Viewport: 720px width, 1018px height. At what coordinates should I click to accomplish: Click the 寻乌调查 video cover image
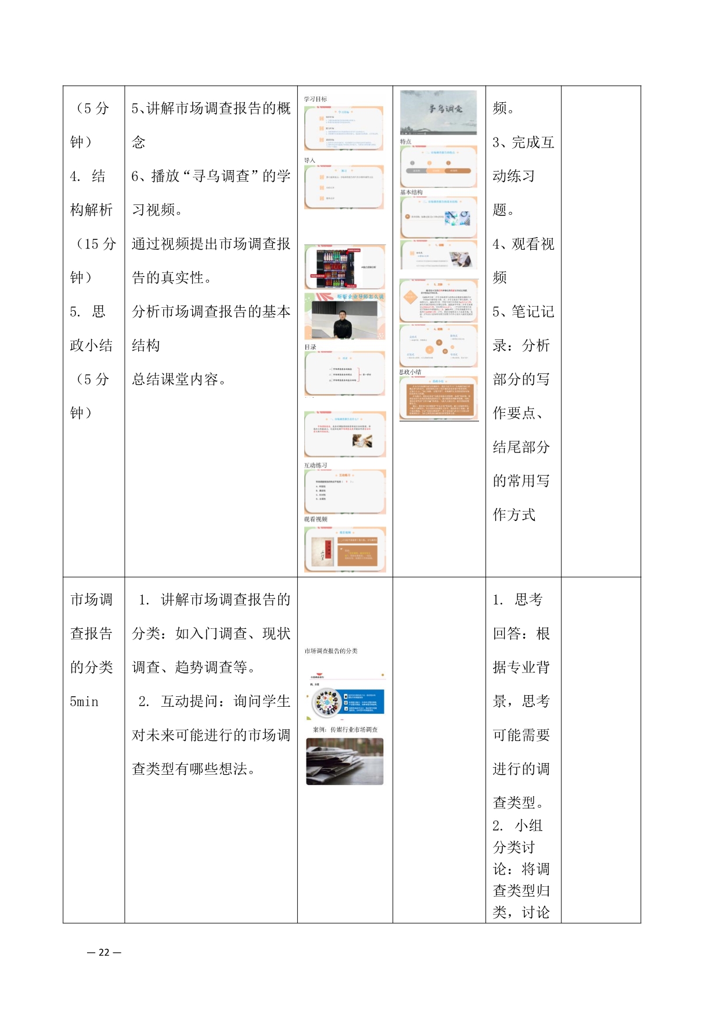(438, 112)
